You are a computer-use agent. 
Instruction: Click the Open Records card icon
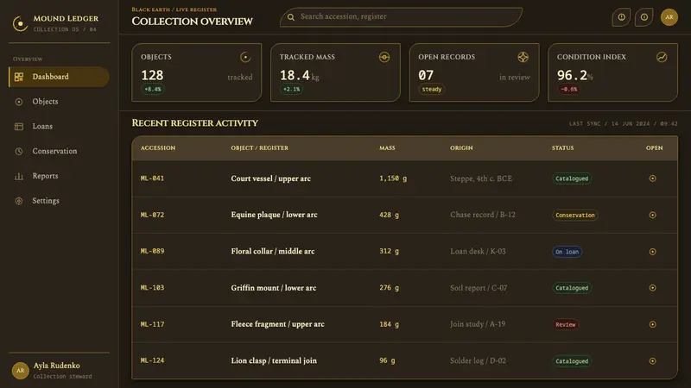[523, 57]
